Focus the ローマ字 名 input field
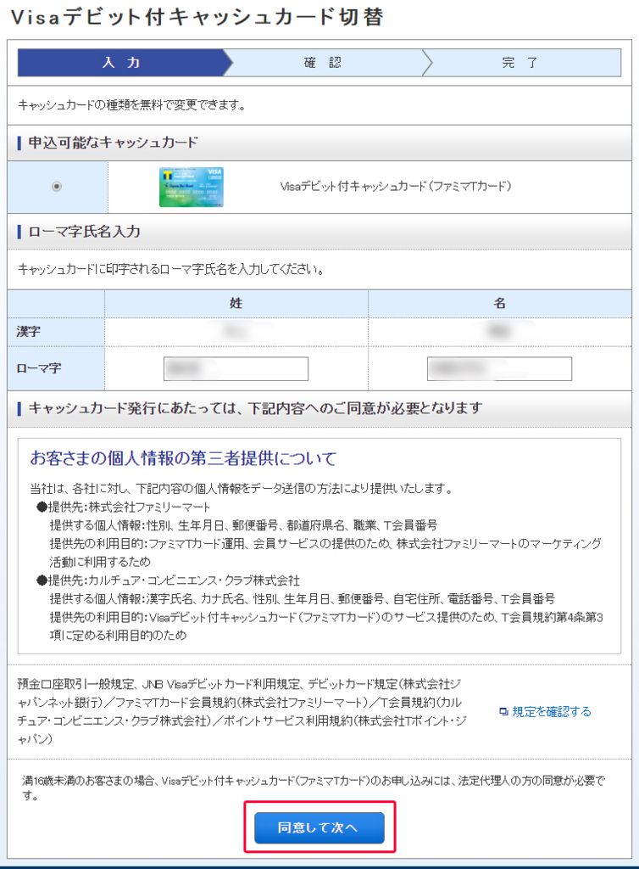Viewport: 639px width, 869px height. pos(499,369)
